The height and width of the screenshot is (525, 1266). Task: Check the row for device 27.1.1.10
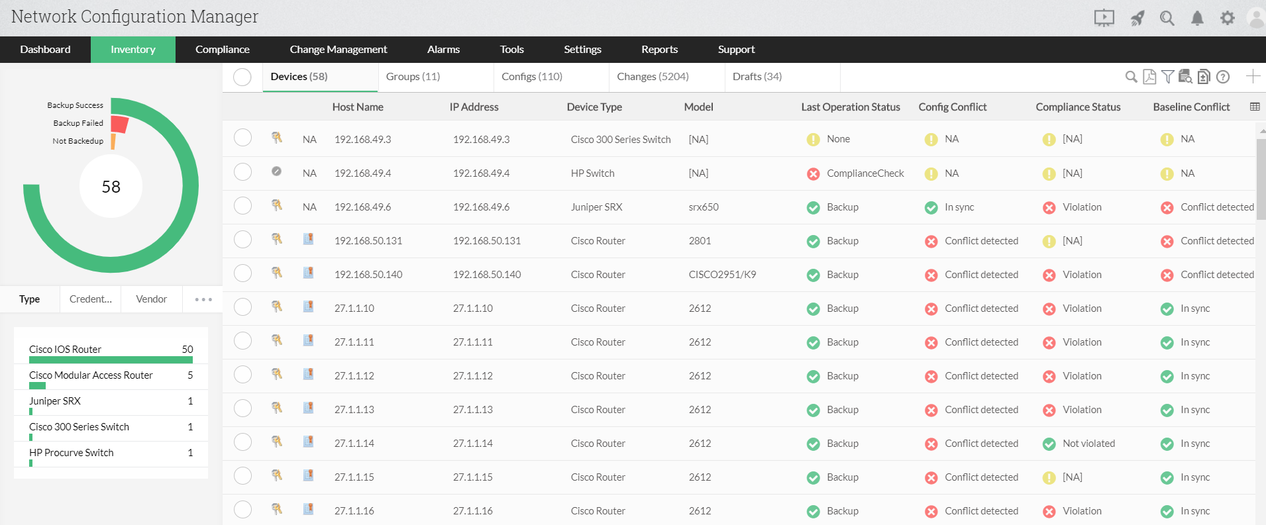[x=243, y=307]
